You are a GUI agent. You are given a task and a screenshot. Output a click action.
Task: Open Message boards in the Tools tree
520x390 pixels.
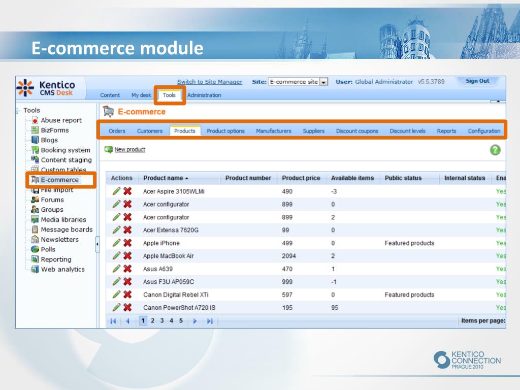[x=67, y=230]
